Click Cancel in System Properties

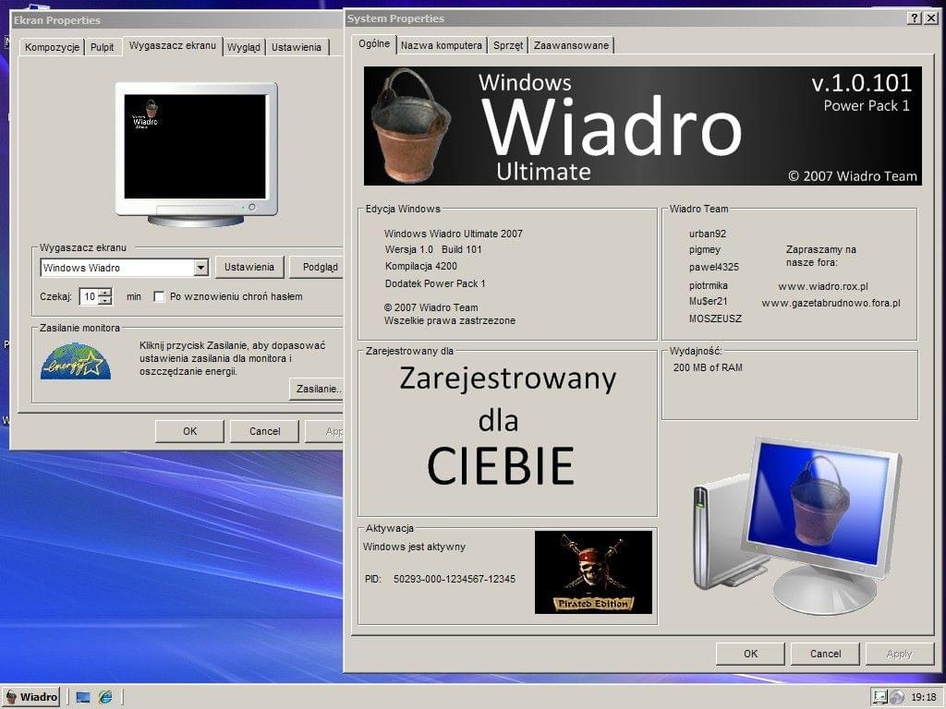tap(825, 654)
